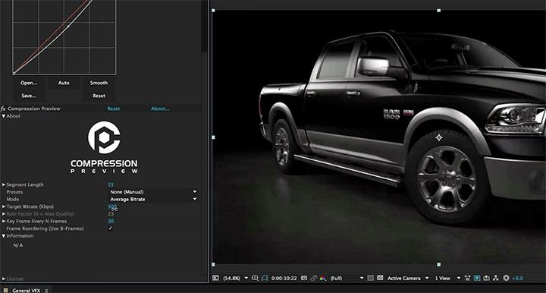Uncheck Frame Reordering (Use B-Frames)
546x293 pixels.
pos(111,228)
